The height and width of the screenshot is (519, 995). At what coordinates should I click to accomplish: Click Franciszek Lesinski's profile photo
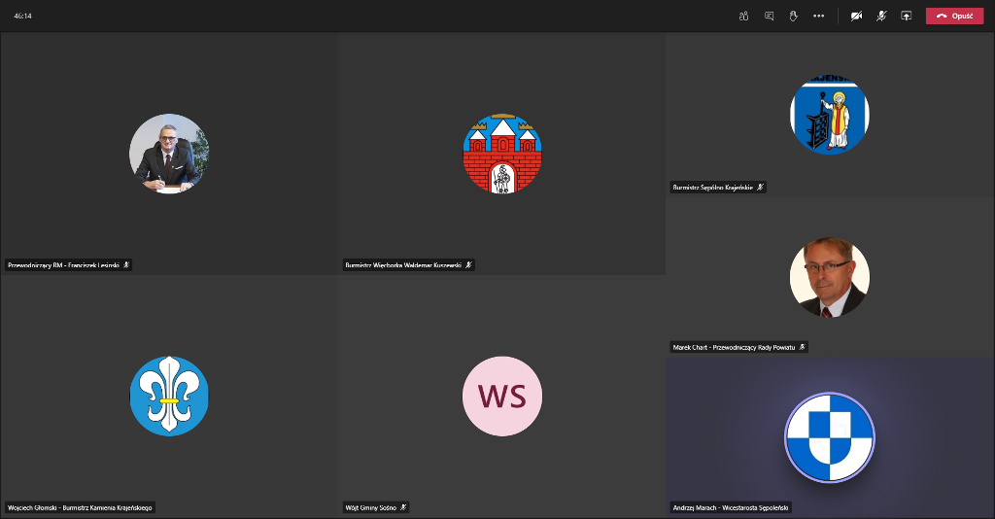(x=169, y=154)
